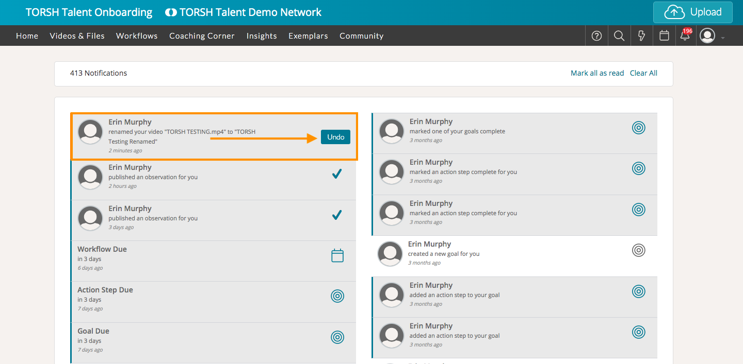Open the Videos & Files menu
743x364 pixels.
tap(77, 36)
